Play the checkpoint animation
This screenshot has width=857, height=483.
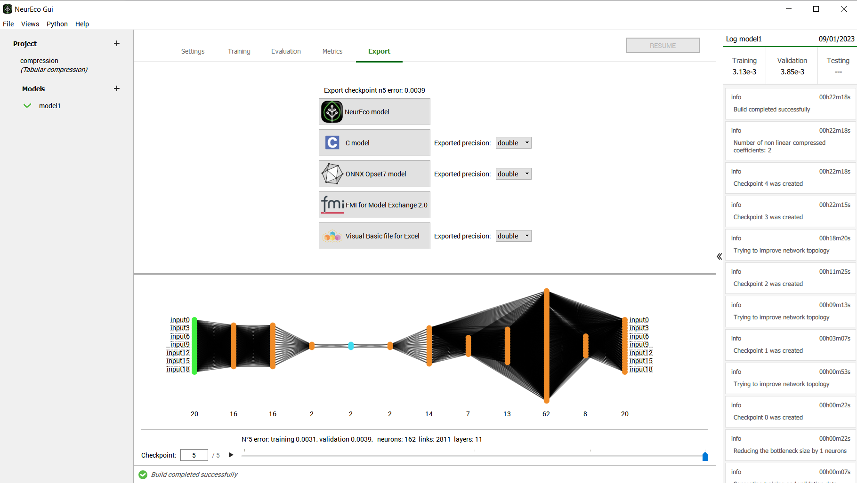[231, 455]
